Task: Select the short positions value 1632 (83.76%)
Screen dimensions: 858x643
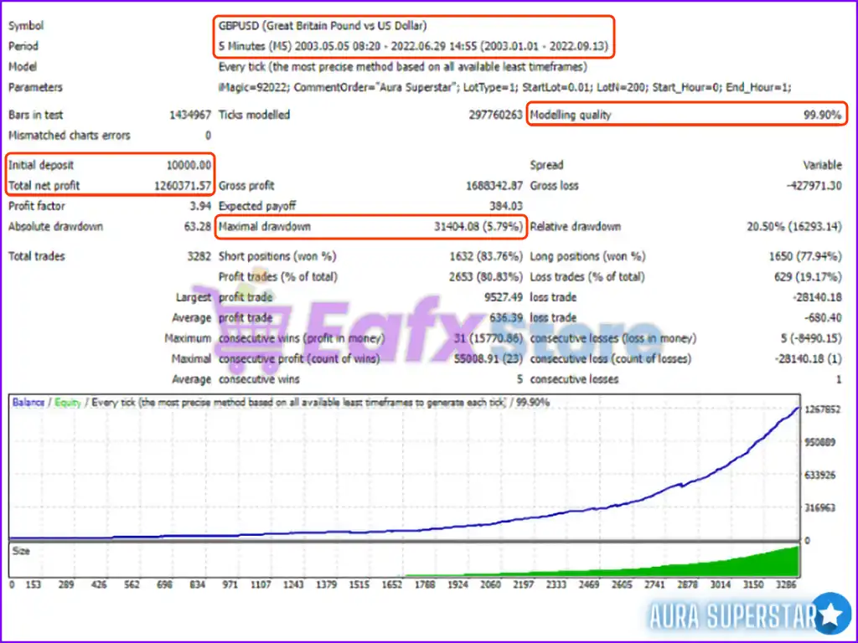Action: pyautogui.click(x=486, y=256)
